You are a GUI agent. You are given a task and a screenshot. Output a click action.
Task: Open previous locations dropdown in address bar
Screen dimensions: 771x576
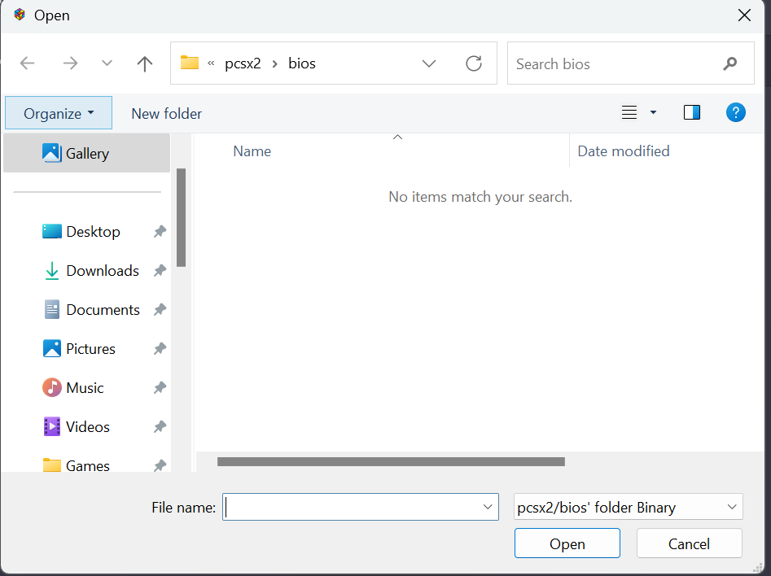pyautogui.click(x=429, y=63)
